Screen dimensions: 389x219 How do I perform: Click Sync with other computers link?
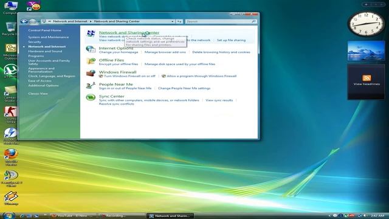149,100
